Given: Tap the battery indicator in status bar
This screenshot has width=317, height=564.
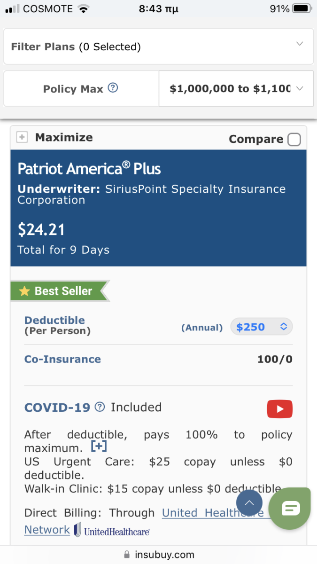Looking at the screenshot, I should point(301,8).
